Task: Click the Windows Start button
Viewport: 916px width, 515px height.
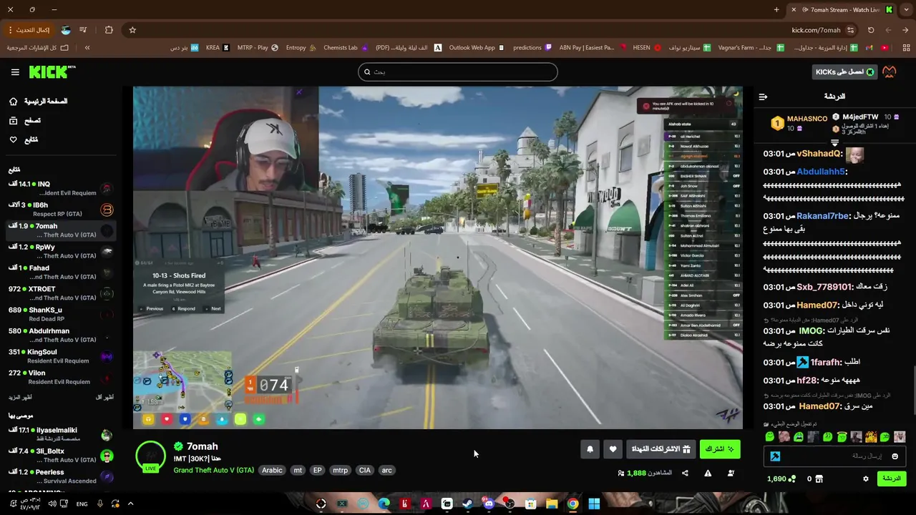Action: (594, 504)
